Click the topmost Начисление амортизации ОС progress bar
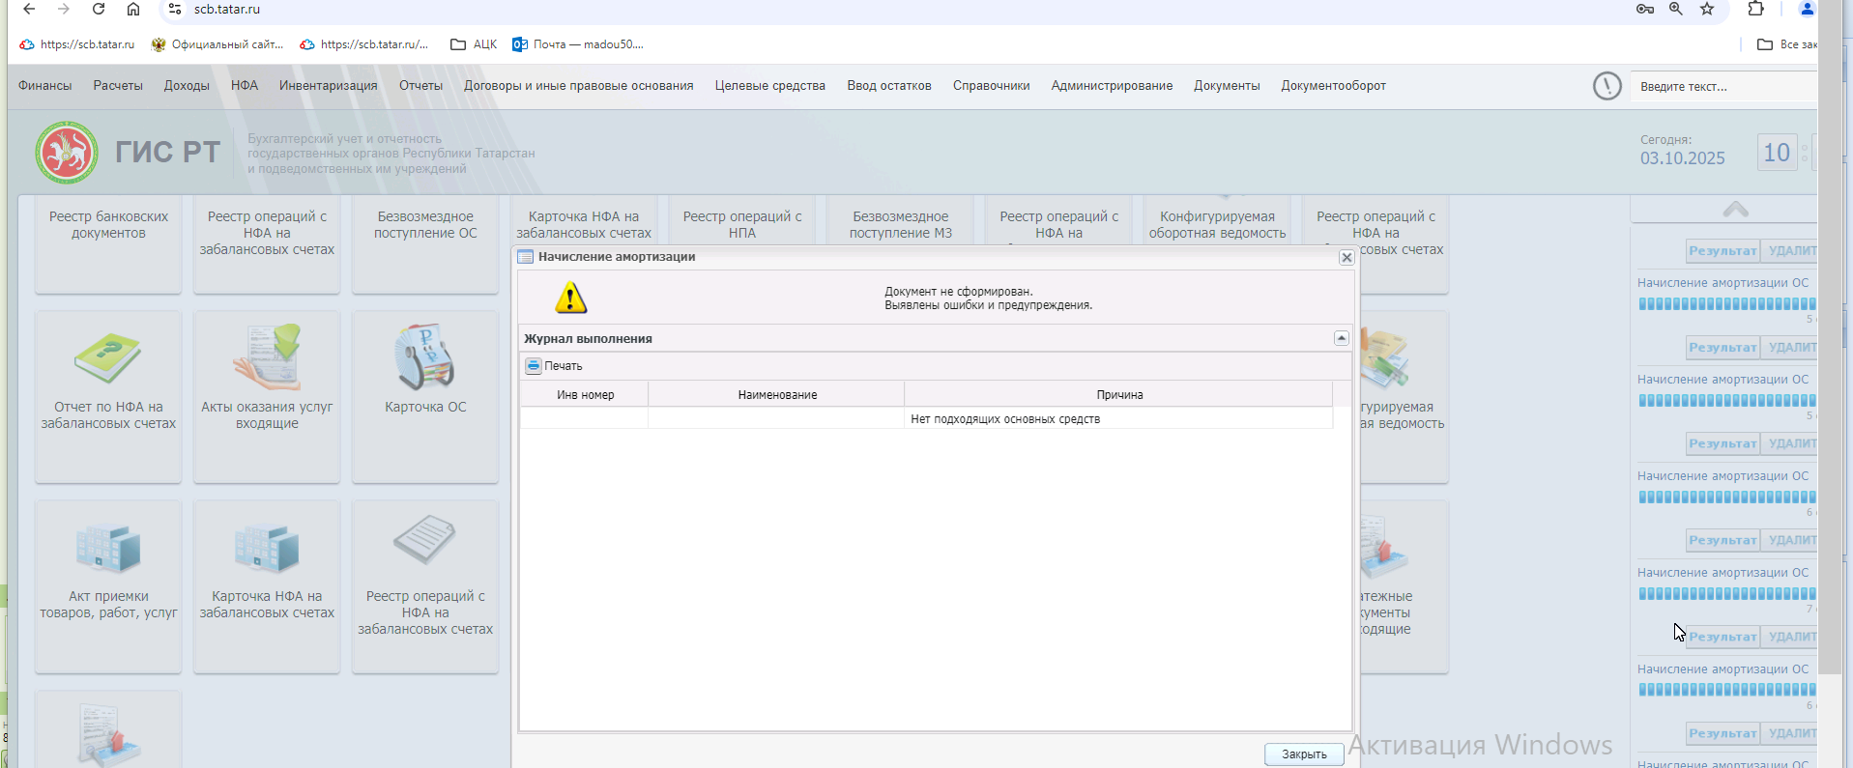1853x768 pixels. (x=1727, y=303)
